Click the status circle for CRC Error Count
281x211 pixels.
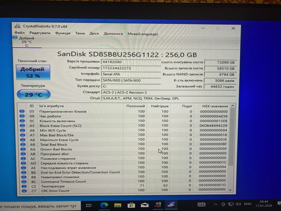point(24,191)
